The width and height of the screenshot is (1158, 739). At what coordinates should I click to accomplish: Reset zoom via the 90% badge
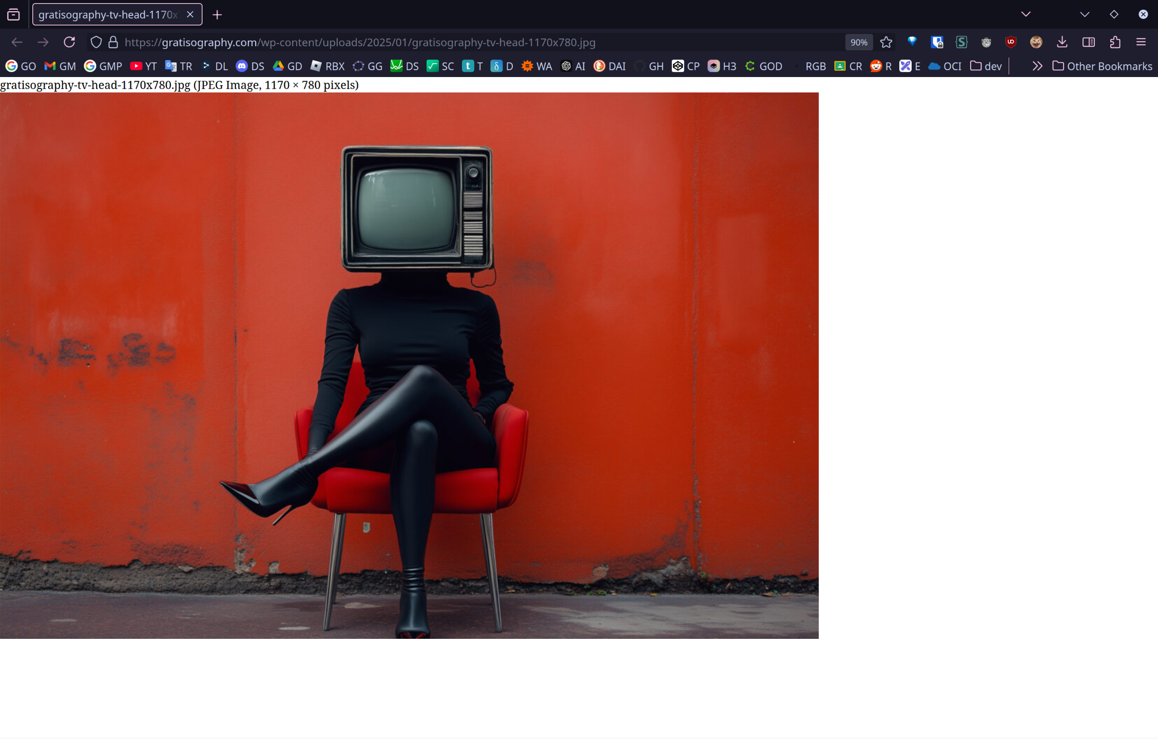coord(859,43)
